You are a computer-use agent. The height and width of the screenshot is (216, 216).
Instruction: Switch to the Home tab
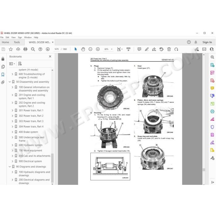point(5,42)
